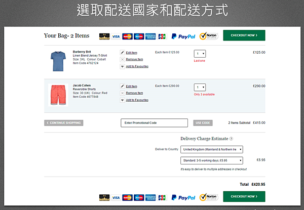Click the Continue Shopping button
Viewport: 304px width, 210px height.
point(64,123)
